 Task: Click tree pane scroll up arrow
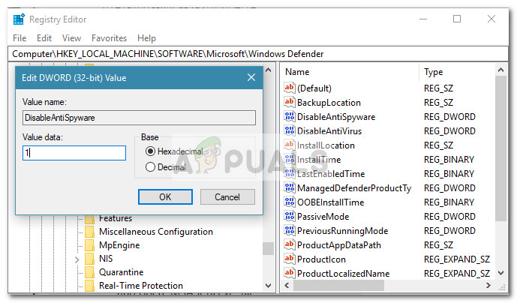click(x=269, y=70)
